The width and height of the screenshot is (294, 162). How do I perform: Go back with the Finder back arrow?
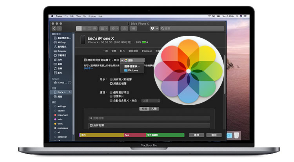[54, 29]
